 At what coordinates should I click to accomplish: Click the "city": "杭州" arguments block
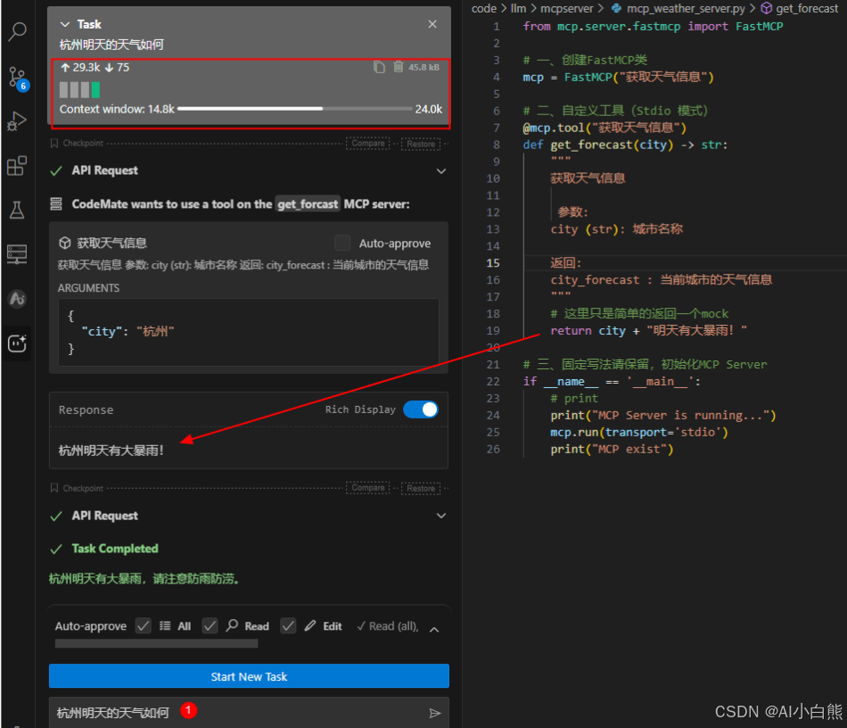pos(249,332)
